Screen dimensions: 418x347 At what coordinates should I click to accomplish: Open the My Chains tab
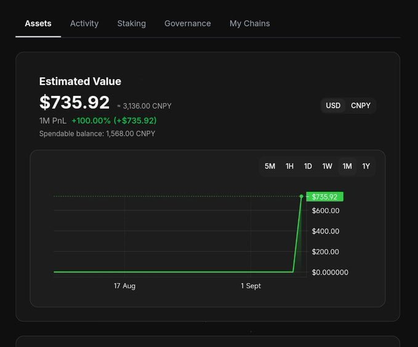pyautogui.click(x=249, y=23)
